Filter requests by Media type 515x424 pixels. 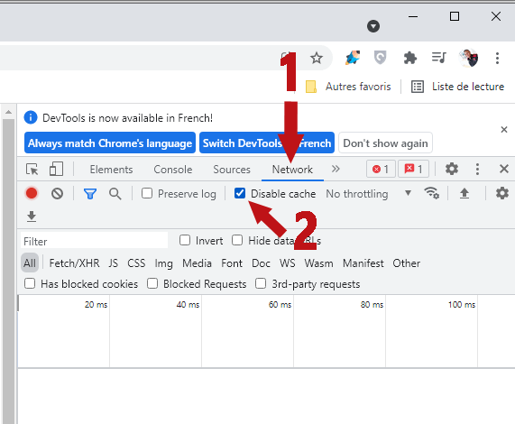[197, 263]
